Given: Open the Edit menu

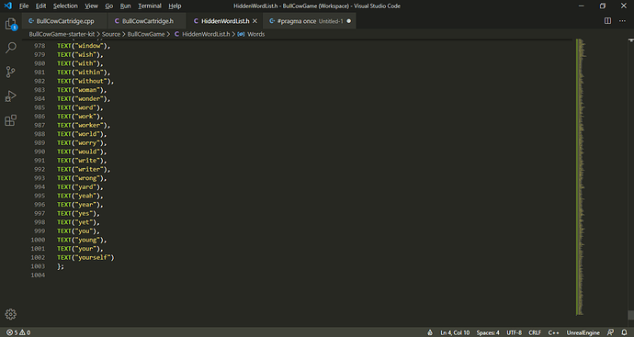Looking at the screenshot, I should click(x=40, y=6).
